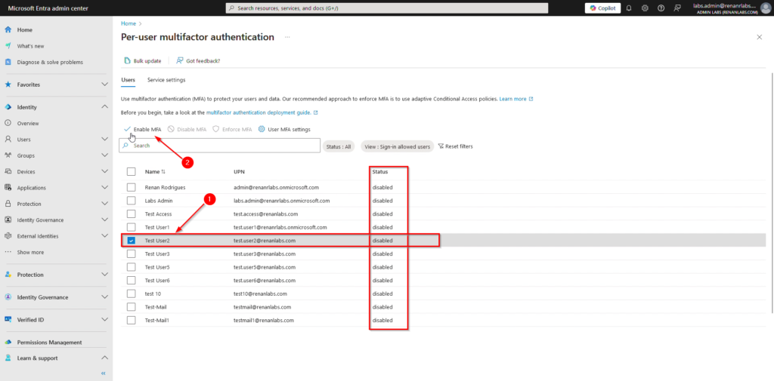
Task: Uncheck the Test User2 row checkbox
Action: coord(132,241)
